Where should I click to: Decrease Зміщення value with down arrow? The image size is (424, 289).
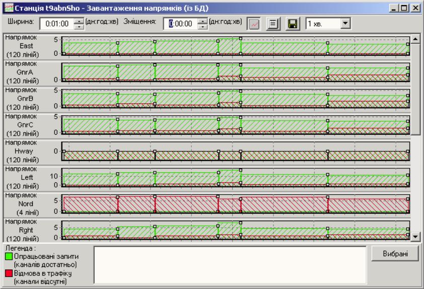pyautogui.click(x=202, y=27)
